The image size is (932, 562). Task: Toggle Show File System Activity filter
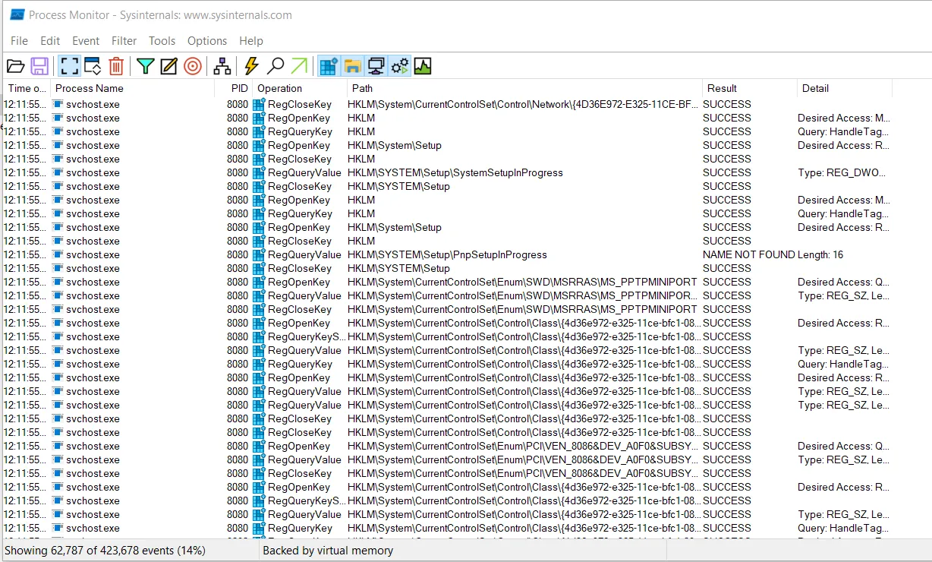(x=352, y=67)
